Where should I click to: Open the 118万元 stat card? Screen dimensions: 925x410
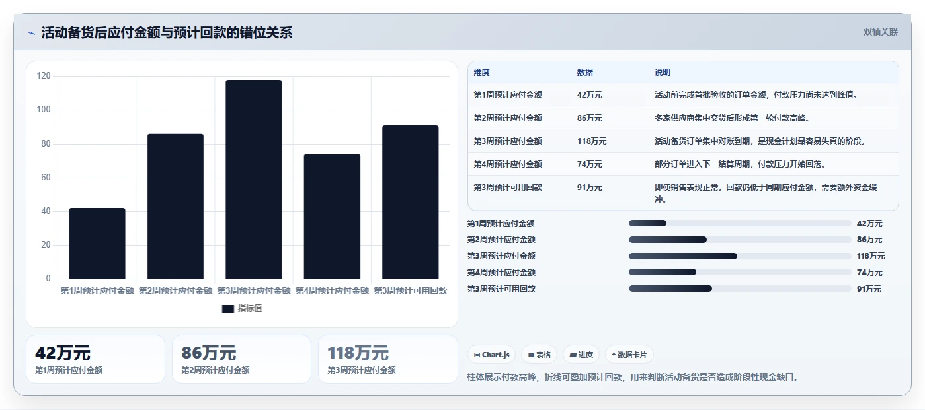pos(387,359)
